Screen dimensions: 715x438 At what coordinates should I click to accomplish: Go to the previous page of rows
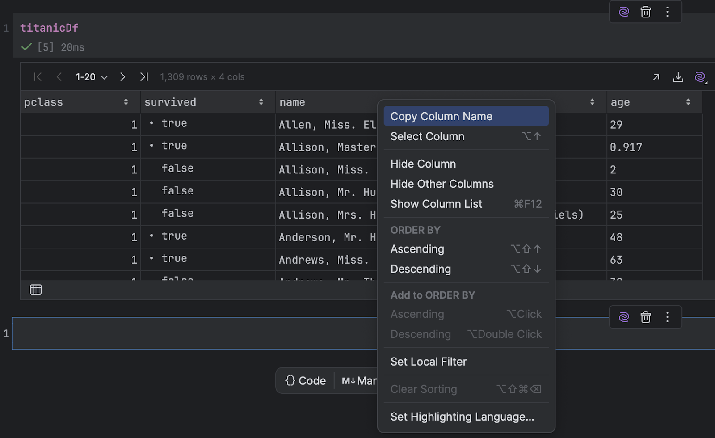tap(59, 77)
